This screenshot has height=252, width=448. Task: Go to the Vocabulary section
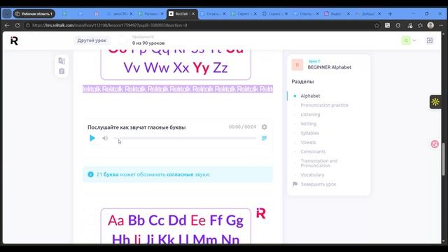[312, 175]
